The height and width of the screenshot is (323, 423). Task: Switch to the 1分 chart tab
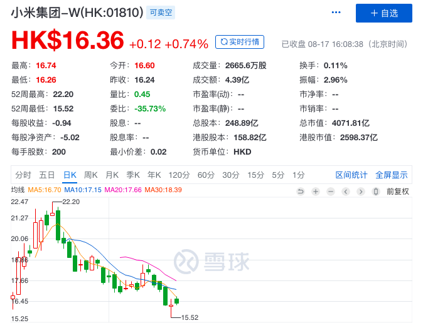click(x=299, y=175)
